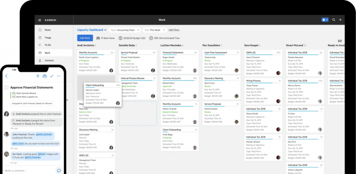356x174 pixels.
Task: Open Discovery Meeting card for Lola Goepel
Action: (x=96, y=139)
